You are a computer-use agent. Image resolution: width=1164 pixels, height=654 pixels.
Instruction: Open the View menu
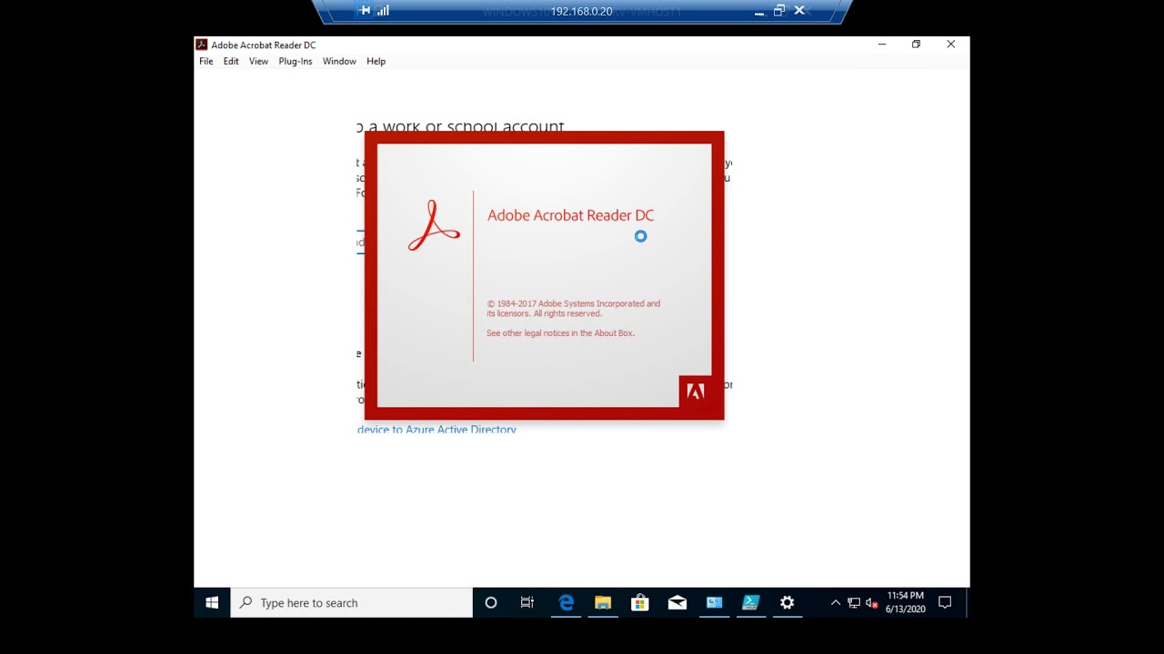pyautogui.click(x=258, y=61)
